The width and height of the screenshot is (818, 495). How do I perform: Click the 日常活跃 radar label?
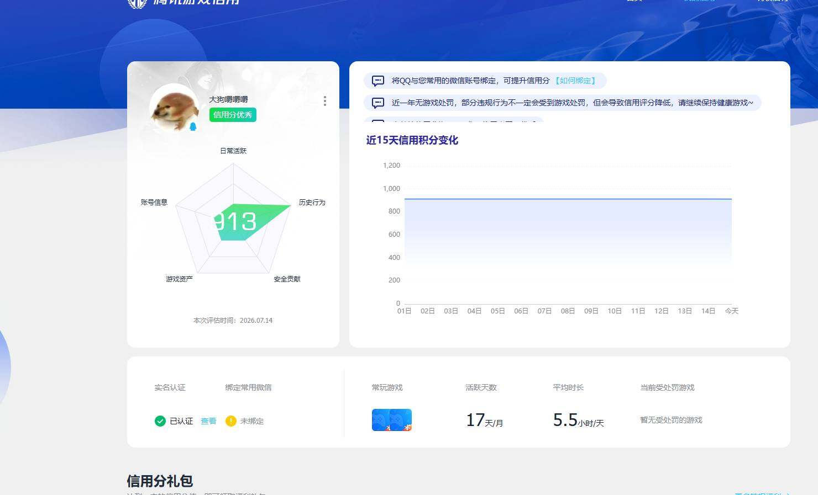click(233, 151)
